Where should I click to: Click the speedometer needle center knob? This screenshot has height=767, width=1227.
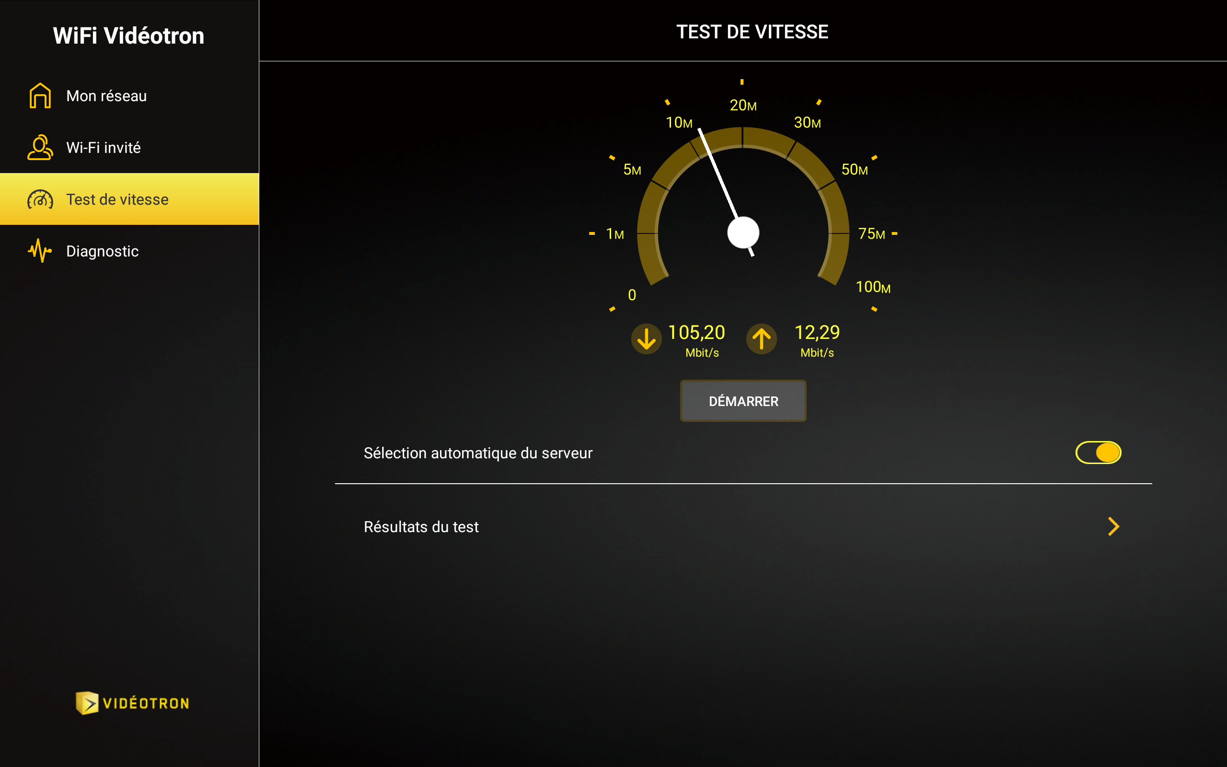(743, 233)
